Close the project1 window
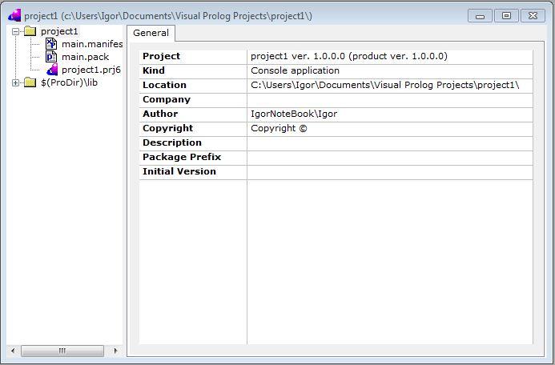 tap(533, 16)
